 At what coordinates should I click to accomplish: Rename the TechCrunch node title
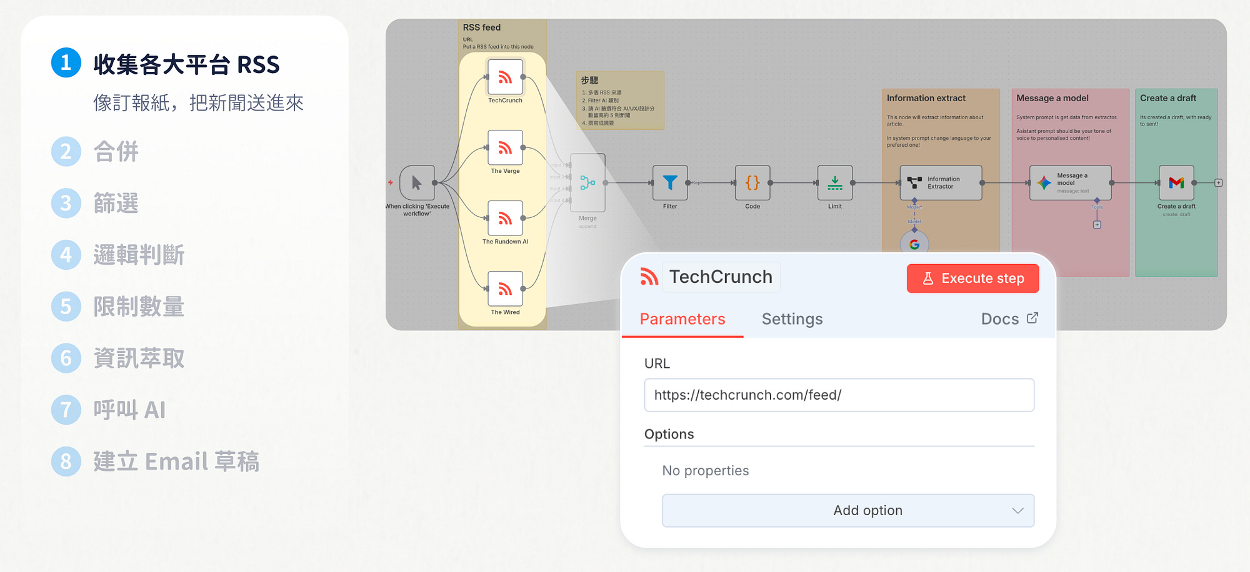pyautogui.click(x=721, y=277)
